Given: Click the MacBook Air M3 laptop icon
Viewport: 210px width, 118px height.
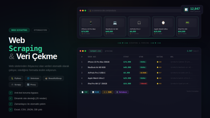Looking at the screenshot, I should pyautogui.click(x=115, y=23).
